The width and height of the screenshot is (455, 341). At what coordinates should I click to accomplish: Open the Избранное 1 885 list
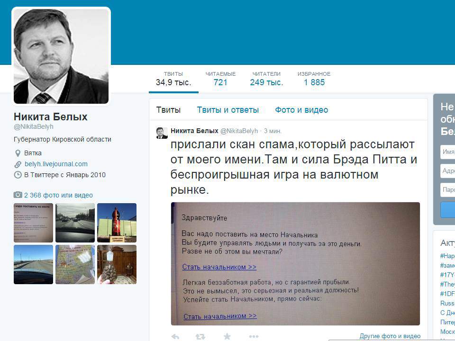[314, 79]
